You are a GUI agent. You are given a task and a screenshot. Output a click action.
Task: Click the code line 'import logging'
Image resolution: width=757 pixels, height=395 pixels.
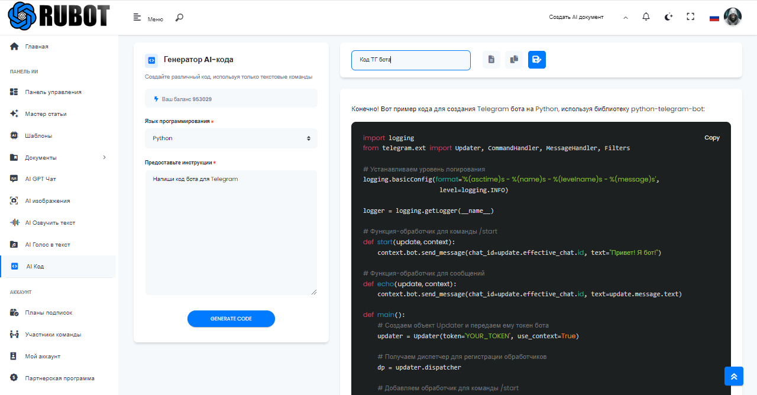coord(389,137)
